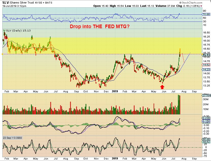Viewport: 211px width, 161px height.
Task: Click the red 14.52 moving average tag
Action: click(x=206, y=65)
